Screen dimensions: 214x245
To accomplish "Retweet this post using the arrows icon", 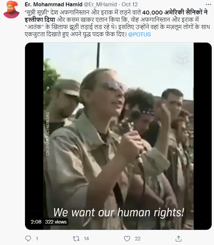I will point(76,238).
